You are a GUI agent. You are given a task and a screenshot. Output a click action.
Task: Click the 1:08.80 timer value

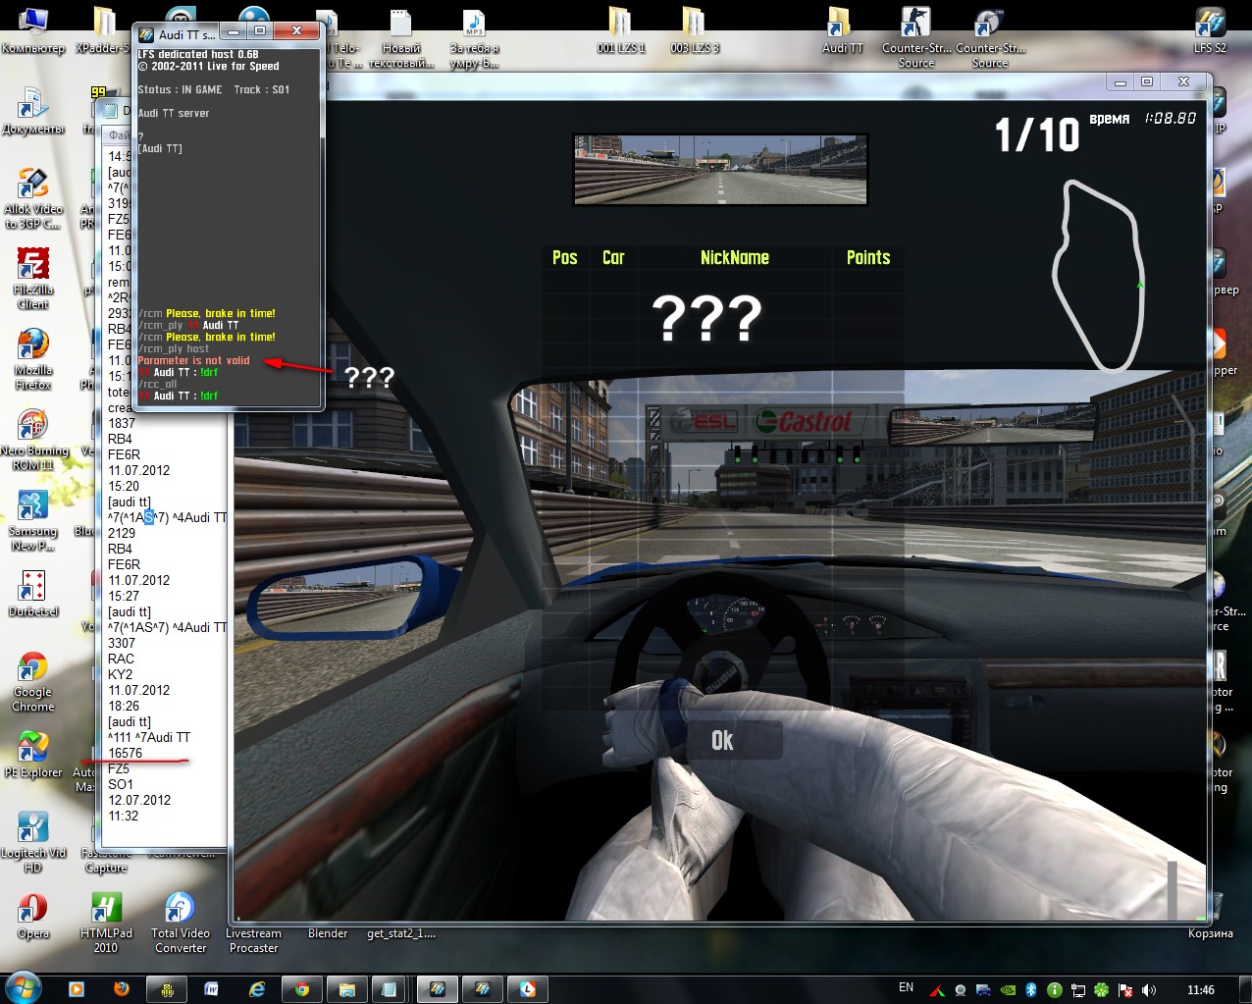1171,118
